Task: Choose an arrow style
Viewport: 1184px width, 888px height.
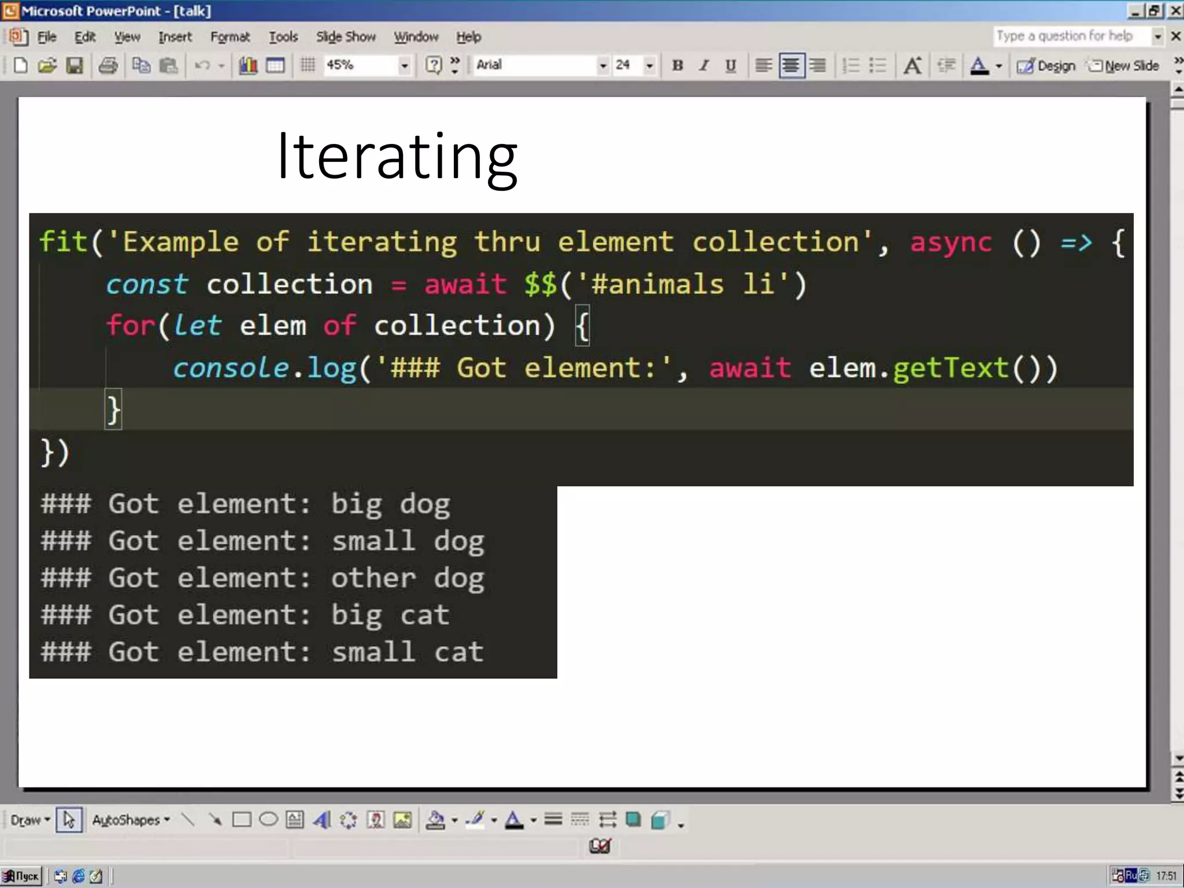Action: [x=607, y=820]
